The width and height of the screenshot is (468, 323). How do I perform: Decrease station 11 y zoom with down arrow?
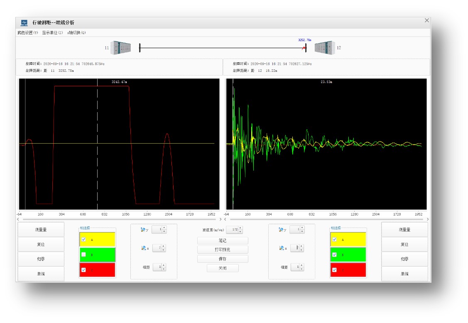coord(164,231)
